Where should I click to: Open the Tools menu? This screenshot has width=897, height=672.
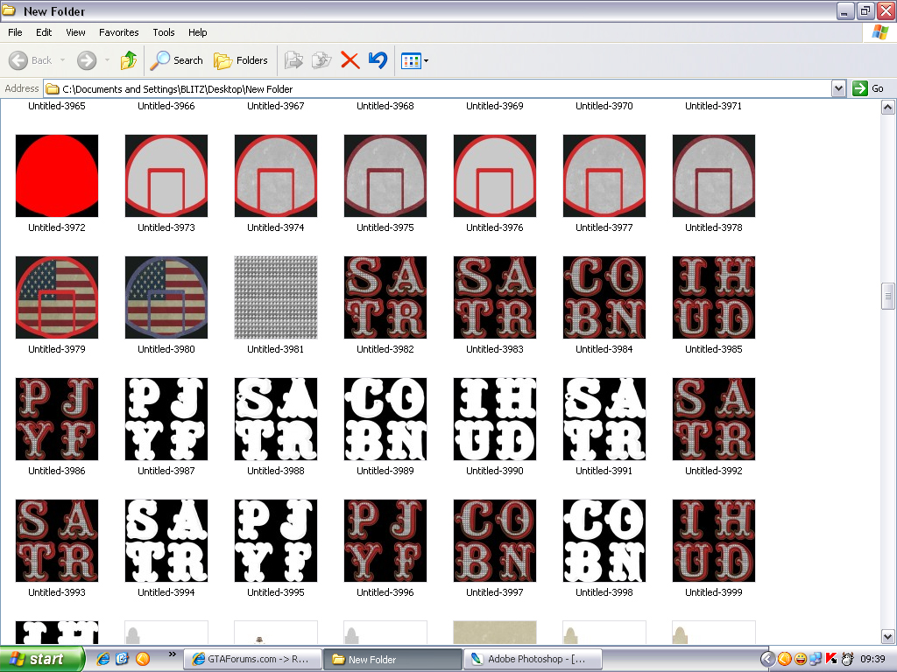point(164,32)
